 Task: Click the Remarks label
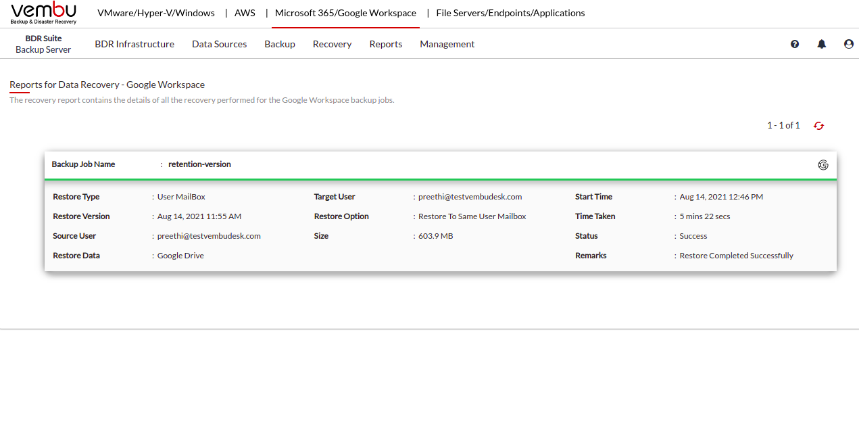point(591,256)
